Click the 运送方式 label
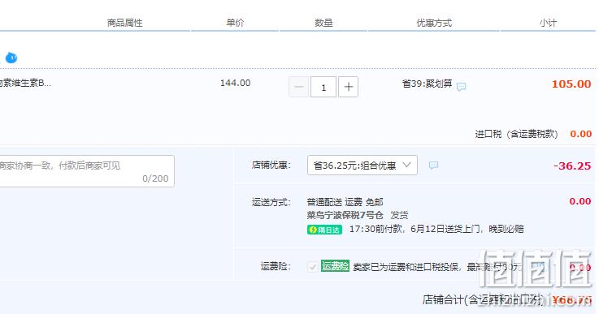Image resolution: width=599 pixels, height=314 pixels. [x=271, y=202]
